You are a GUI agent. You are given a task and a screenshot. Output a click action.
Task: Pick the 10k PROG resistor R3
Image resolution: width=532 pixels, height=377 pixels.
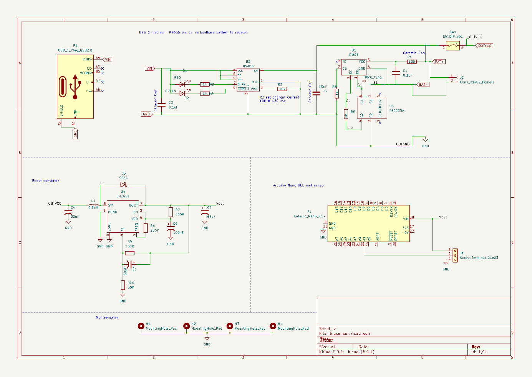[282, 89]
